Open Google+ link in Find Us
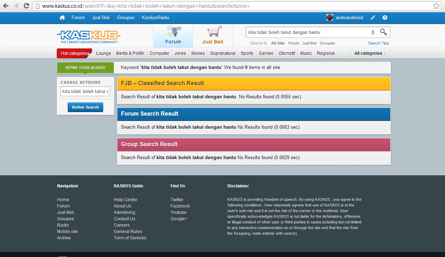Viewport: 445px width, 257px height. coord(179,219)
